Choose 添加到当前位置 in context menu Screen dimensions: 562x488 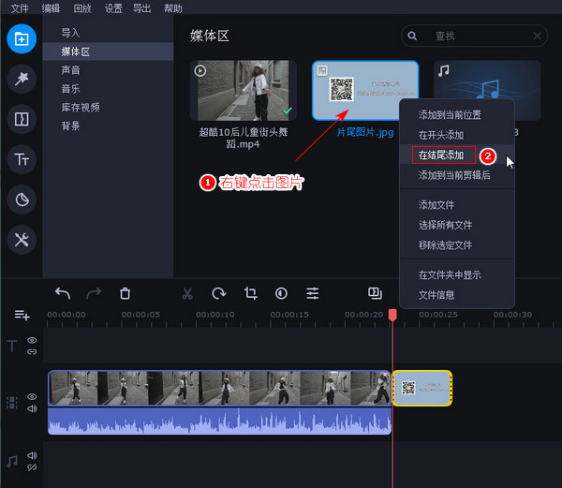(x=457, y=115)
